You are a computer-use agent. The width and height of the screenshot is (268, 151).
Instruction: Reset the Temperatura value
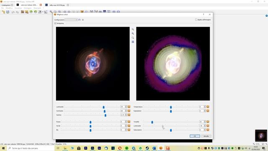tap(208, 107)
